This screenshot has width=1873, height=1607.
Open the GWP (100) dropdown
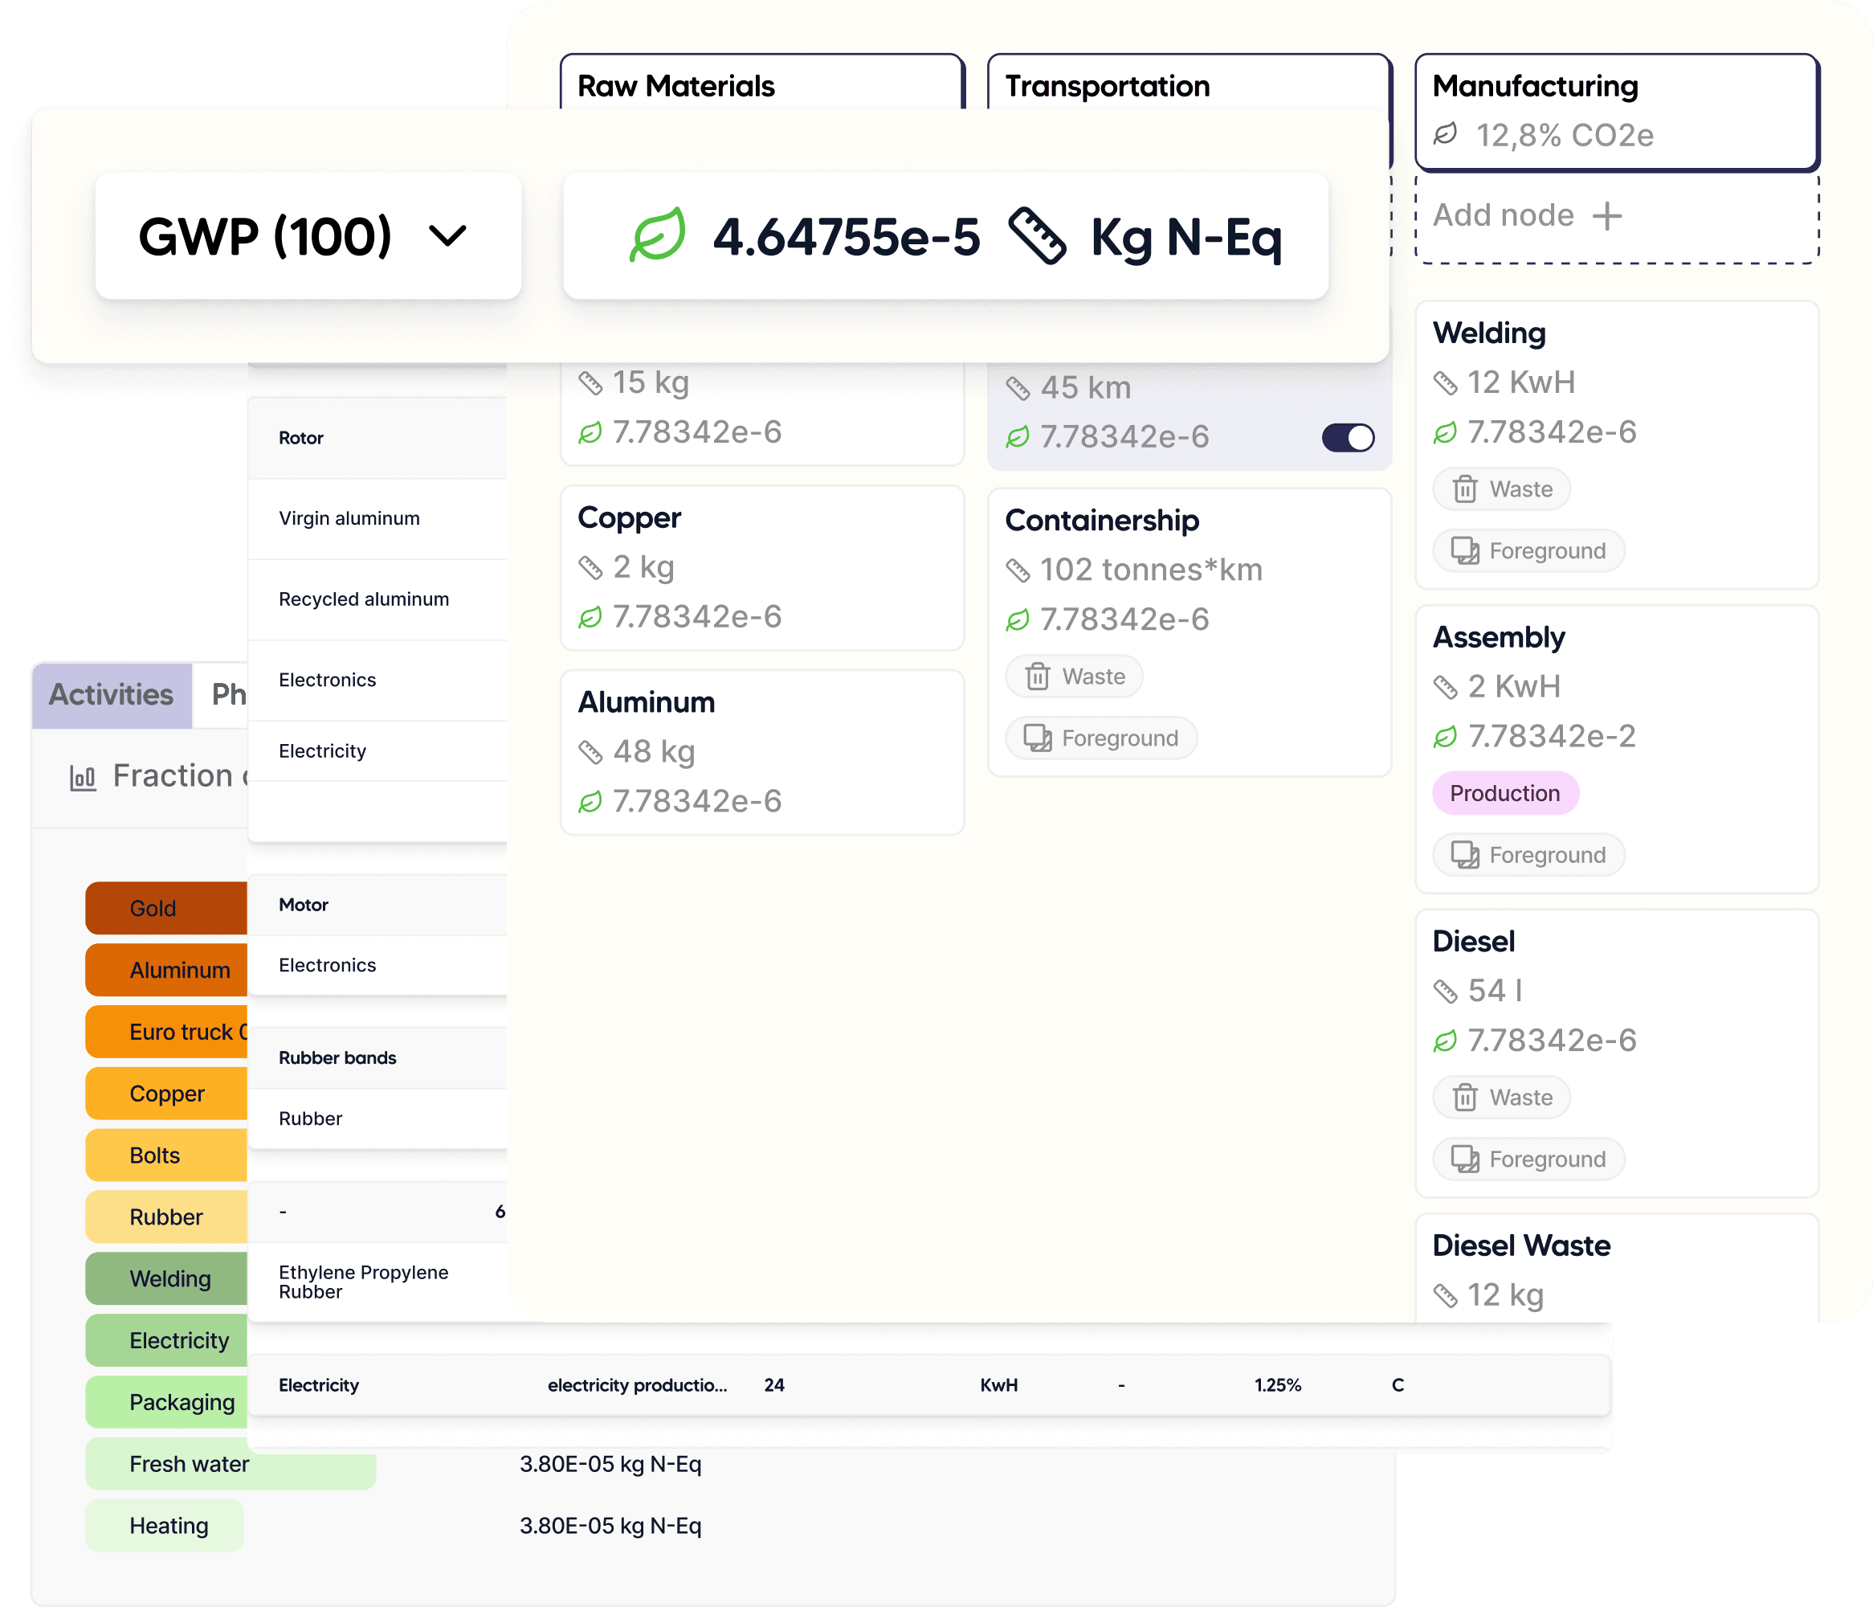[x=308, y=236]
